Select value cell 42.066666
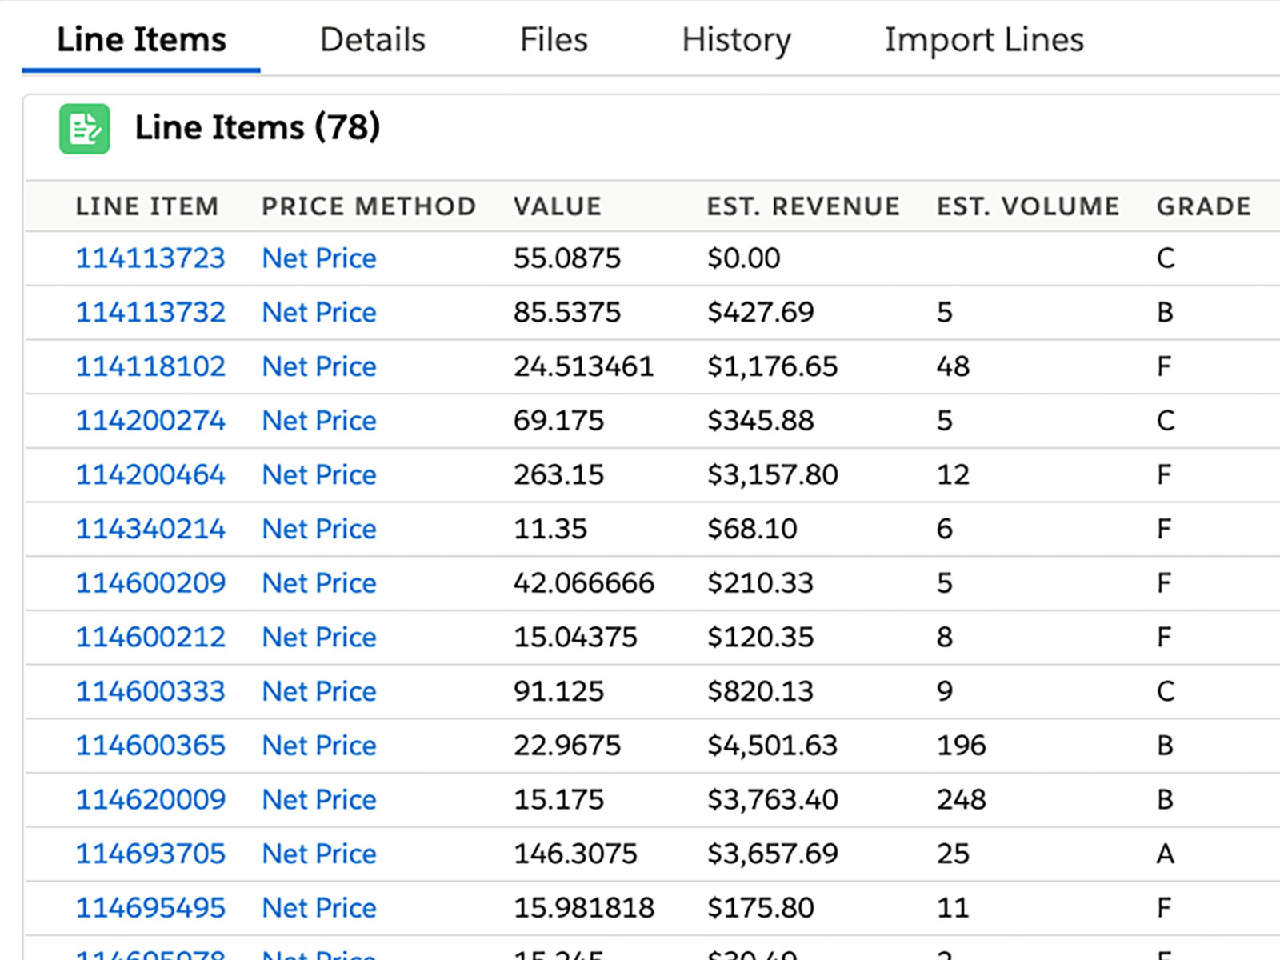This screenshot has width=1280, height=960. [584, 583]
